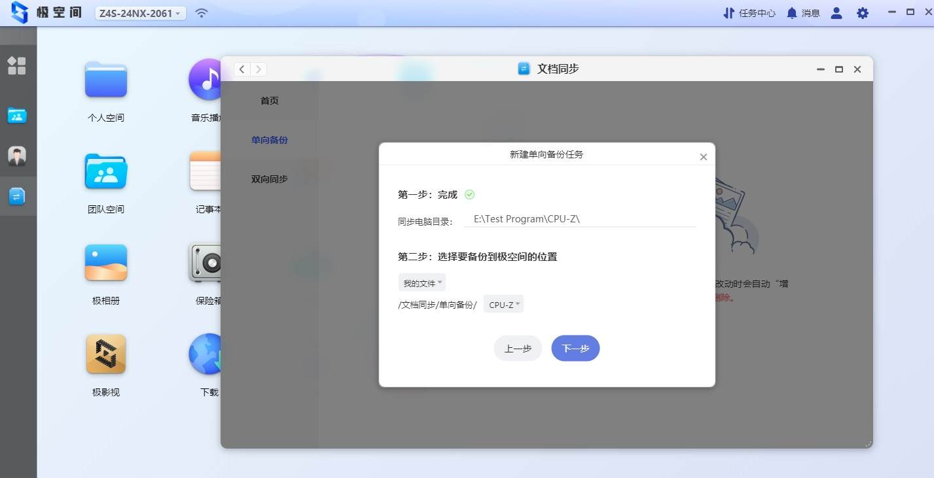Click the team space icon in sidebar
The image size is (934, 478).
18,115
